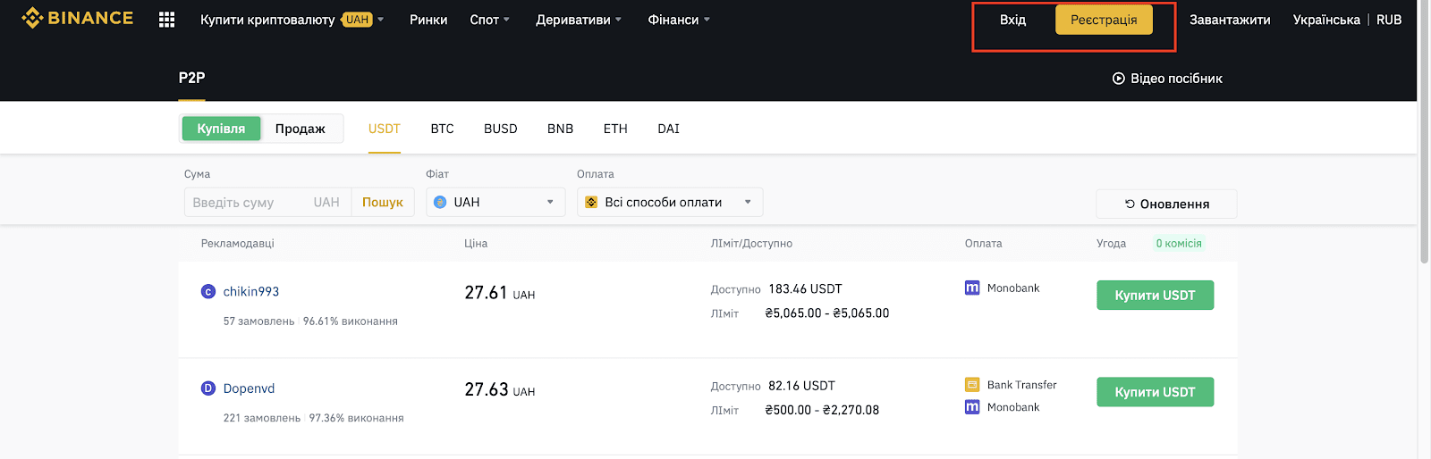Viewport: 1431px width, 459px height.
Task: Switch to Продаж mode
Action: [301, 129]
